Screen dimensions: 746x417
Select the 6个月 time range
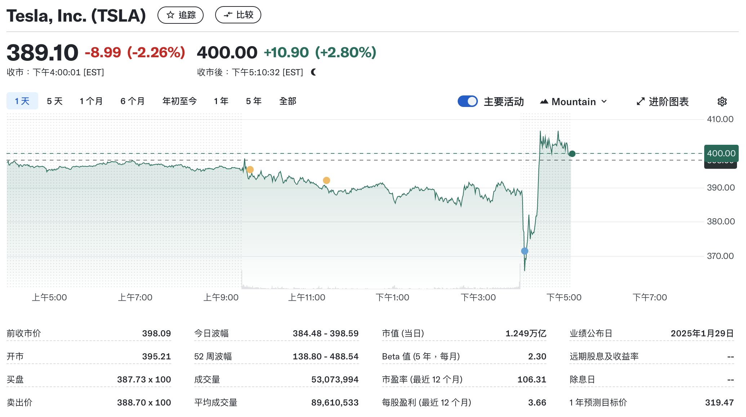[x=132, y=101]
